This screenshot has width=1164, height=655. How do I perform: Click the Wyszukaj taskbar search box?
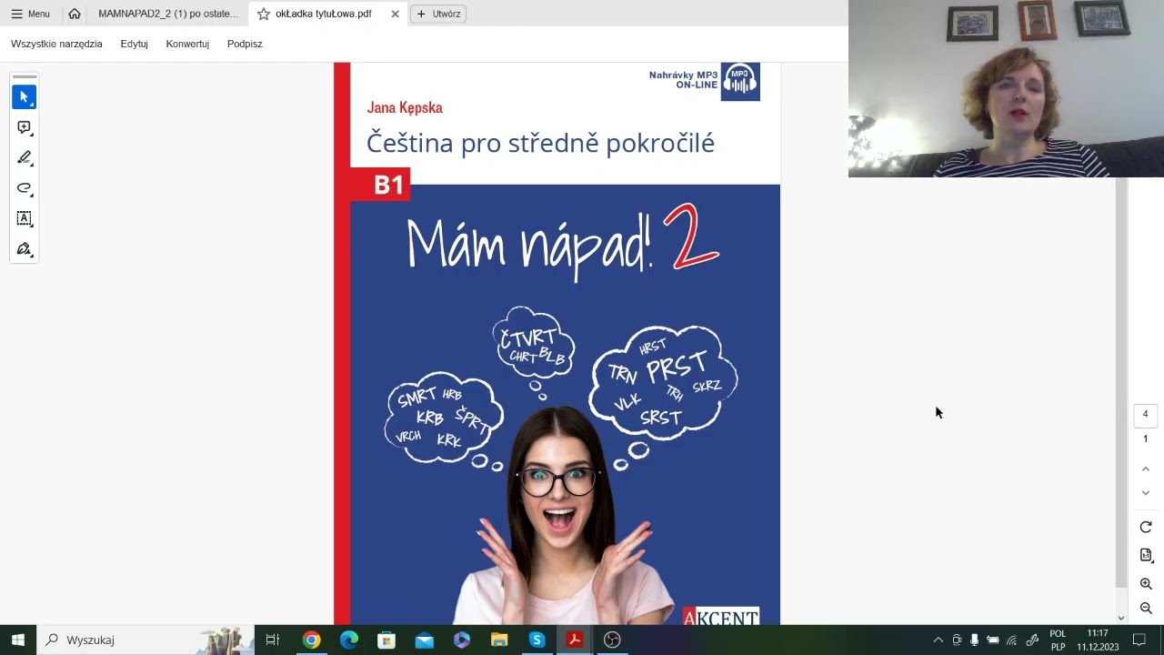tap(145, 640)
